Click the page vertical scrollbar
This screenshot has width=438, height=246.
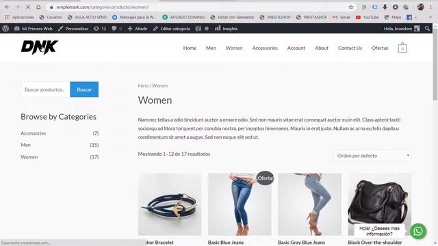(x=435, y=64)
